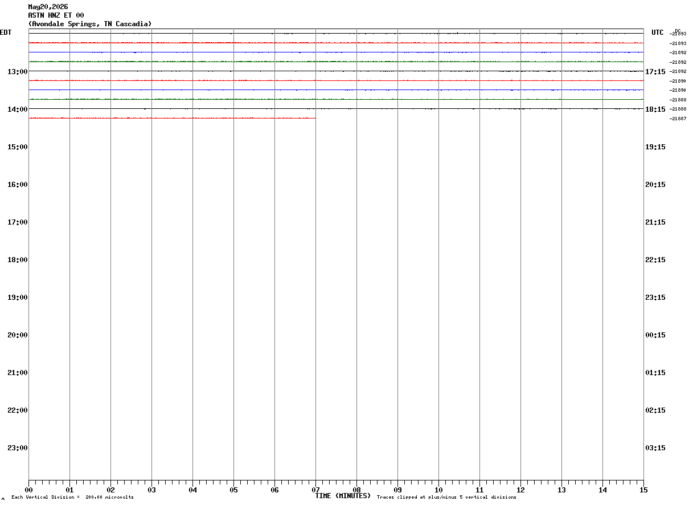Click the TIME (MINUTES) axis title
689x505 pixels.
[343, 496]
